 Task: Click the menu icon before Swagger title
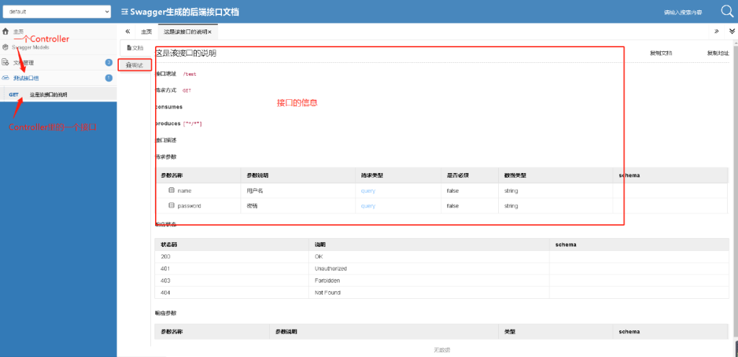[125, 12]
